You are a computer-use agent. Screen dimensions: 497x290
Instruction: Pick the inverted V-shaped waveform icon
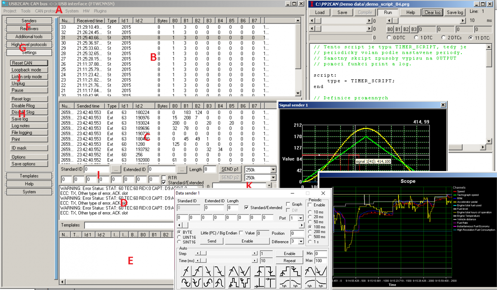(234, 271)
